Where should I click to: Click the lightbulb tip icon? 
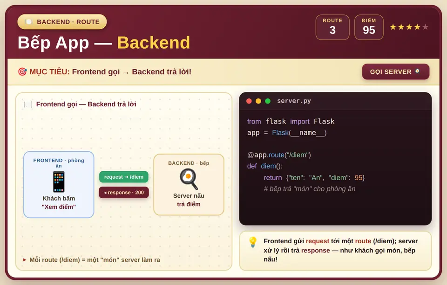(253, 242)
